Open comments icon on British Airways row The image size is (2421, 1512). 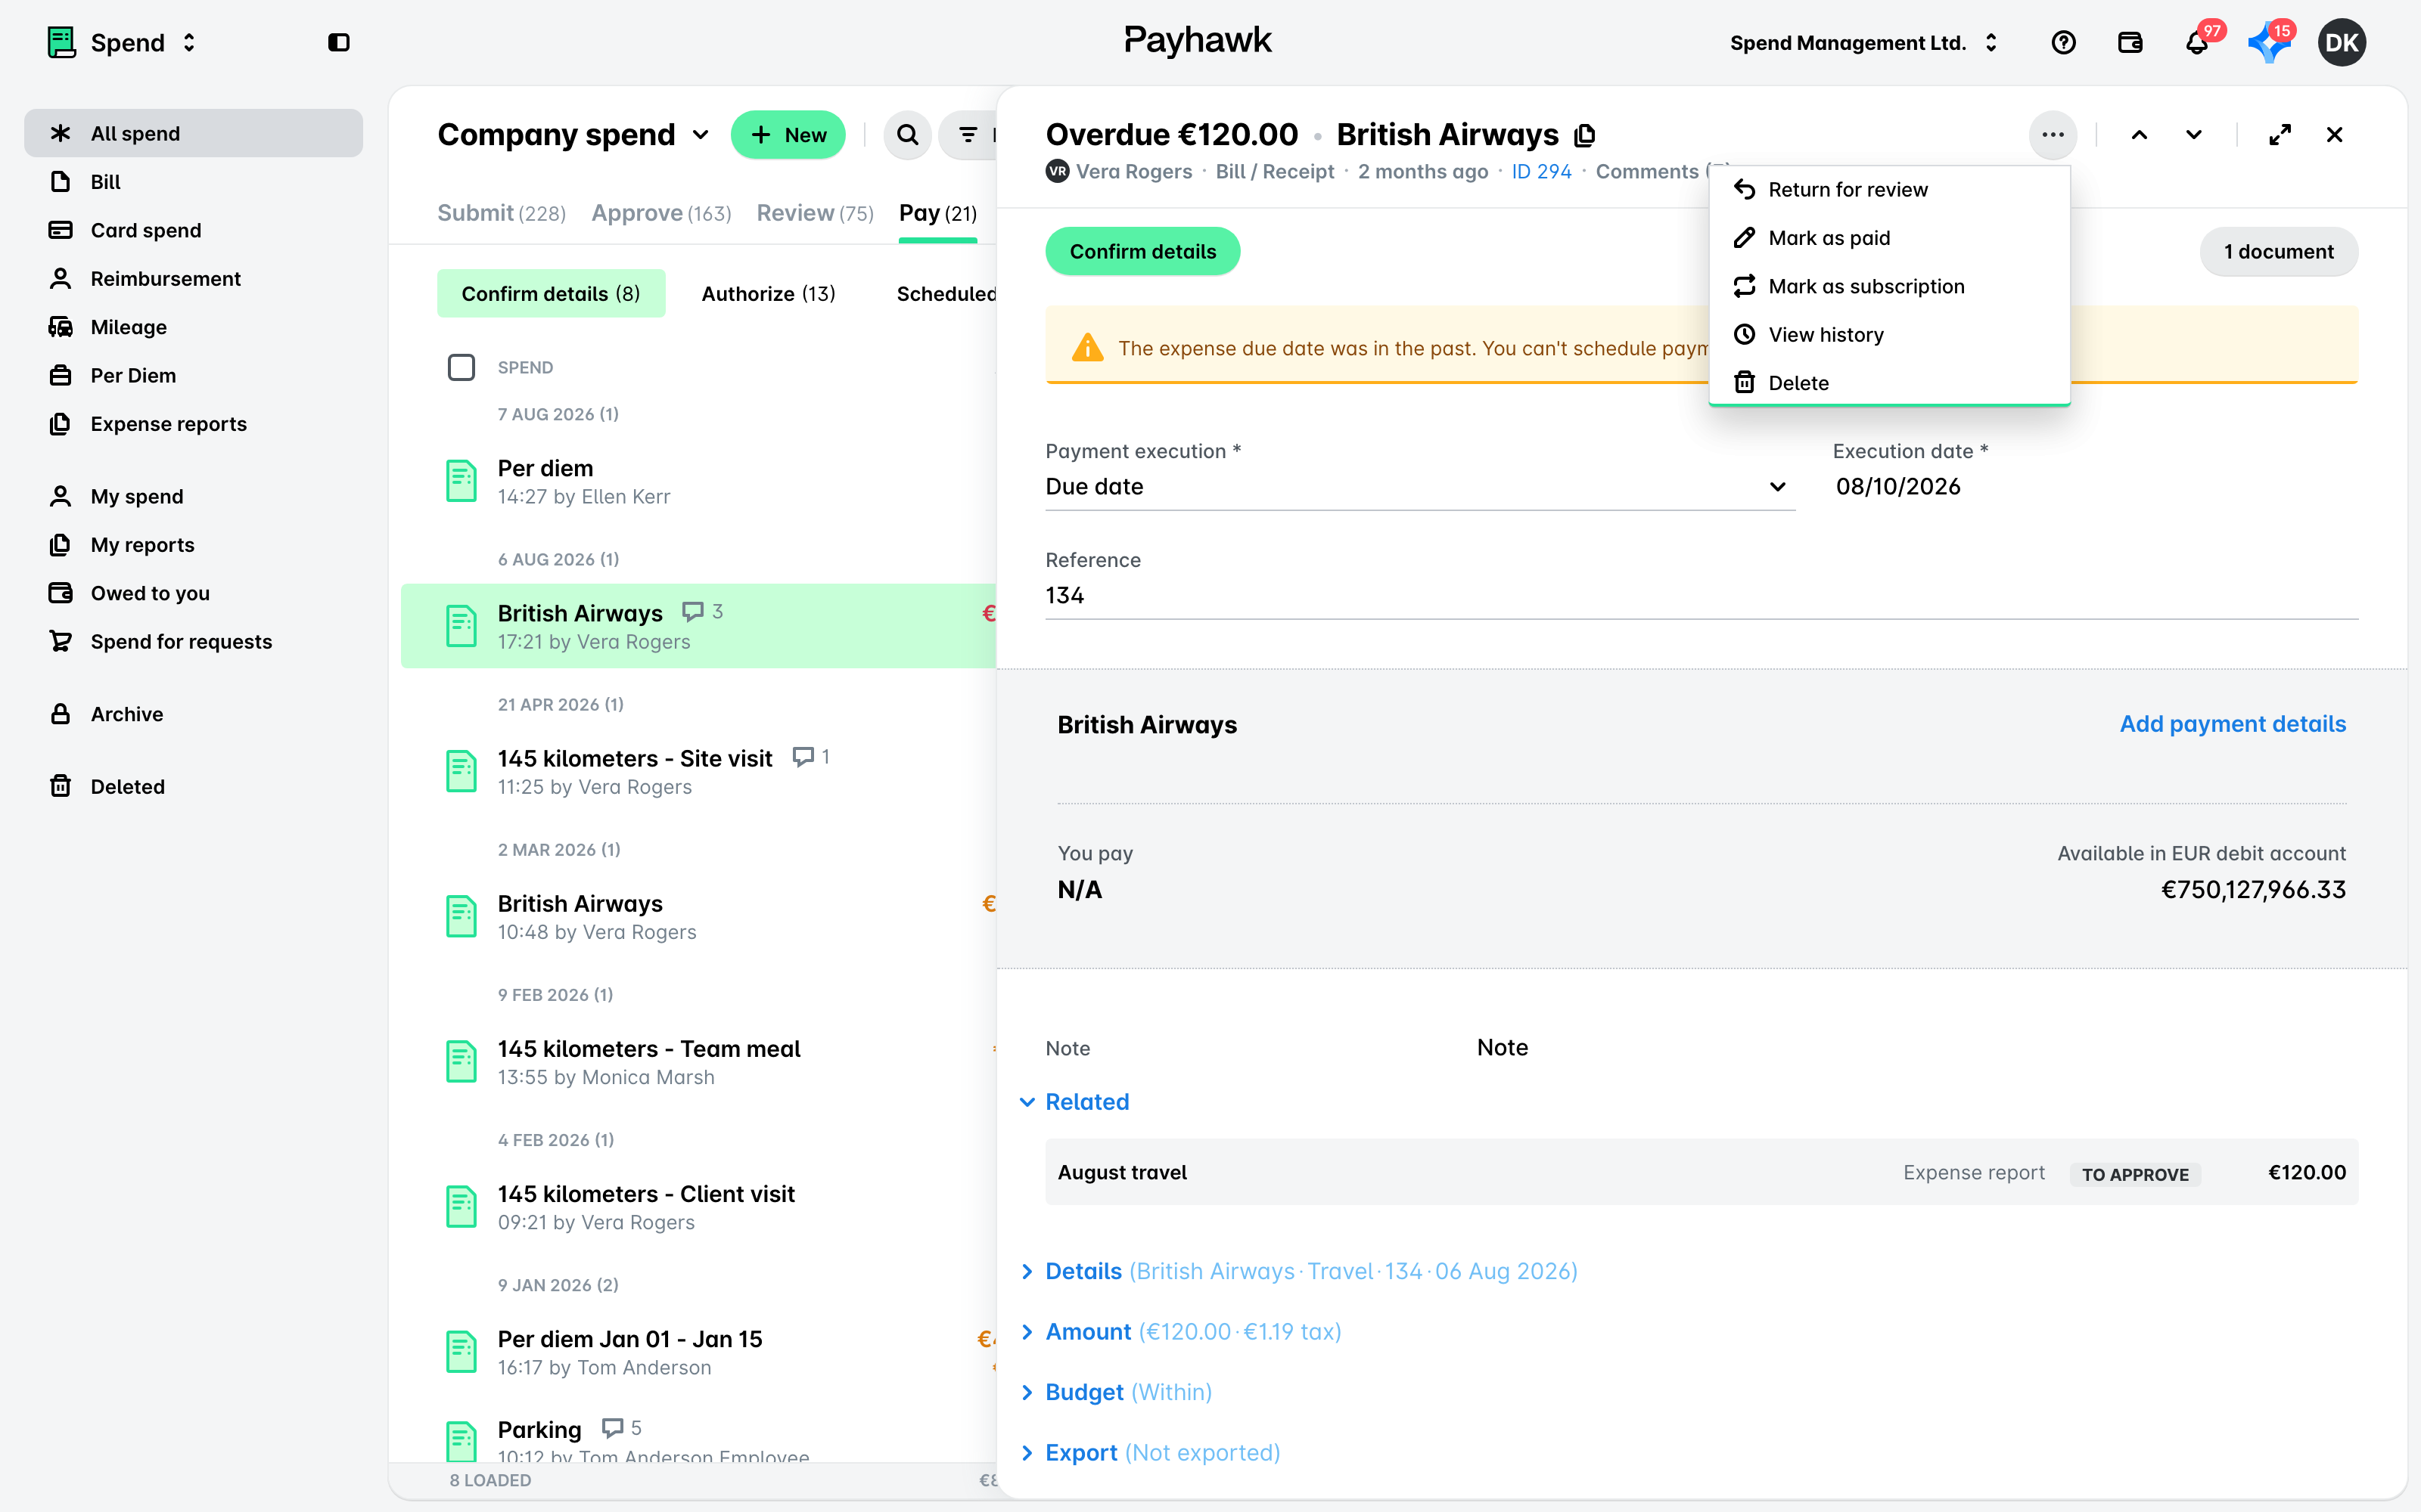pos(692,611)
